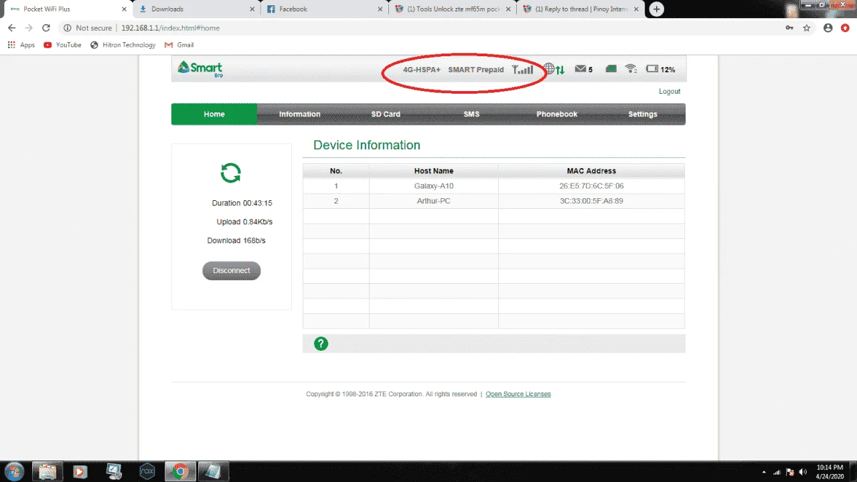Launch the media player taskbar icon
857x482 pixels.
[80, 471]
